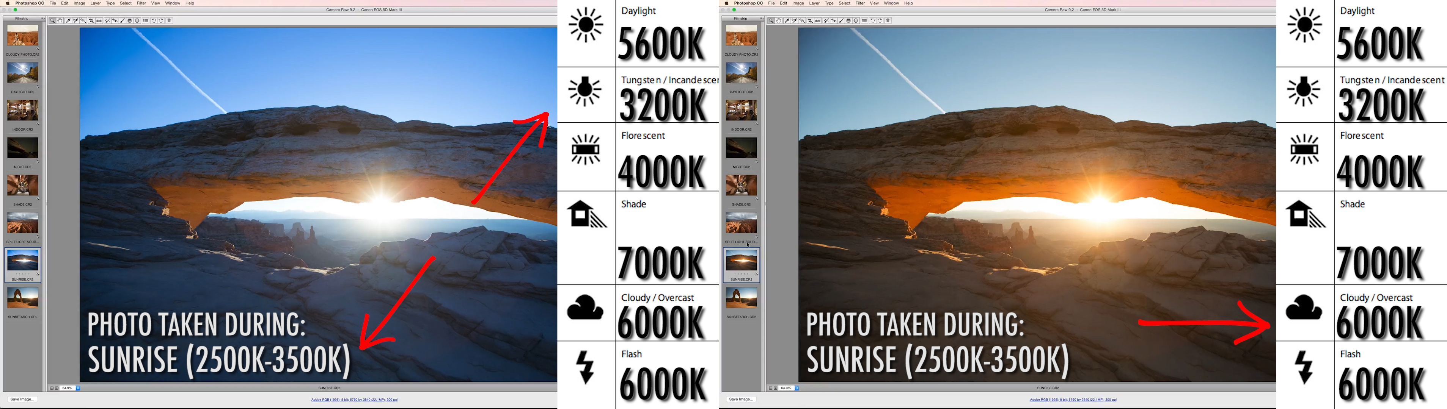
Task: Choose Color Sampler tool in left window
Action: [x=76, y=21]
